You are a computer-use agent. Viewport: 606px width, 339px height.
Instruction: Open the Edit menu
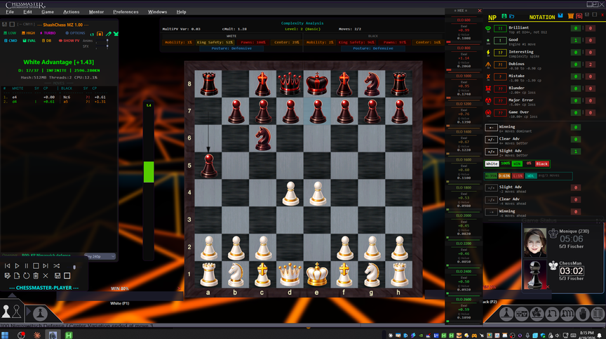coord(27,12)
